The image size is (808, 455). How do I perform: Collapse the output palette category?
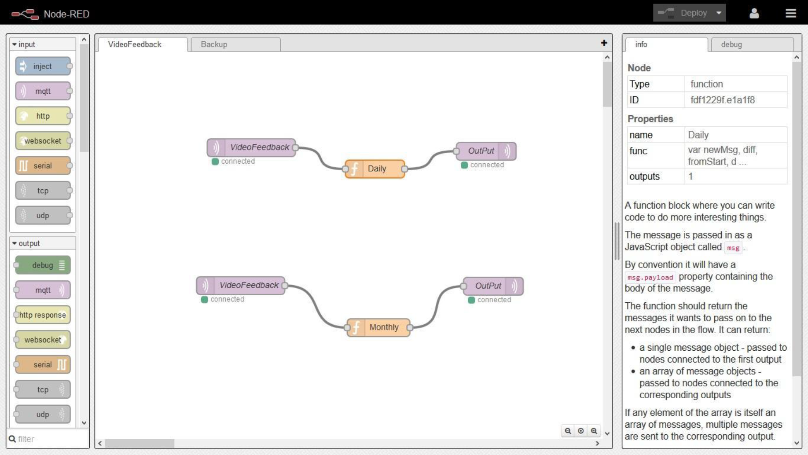(43, 243)
